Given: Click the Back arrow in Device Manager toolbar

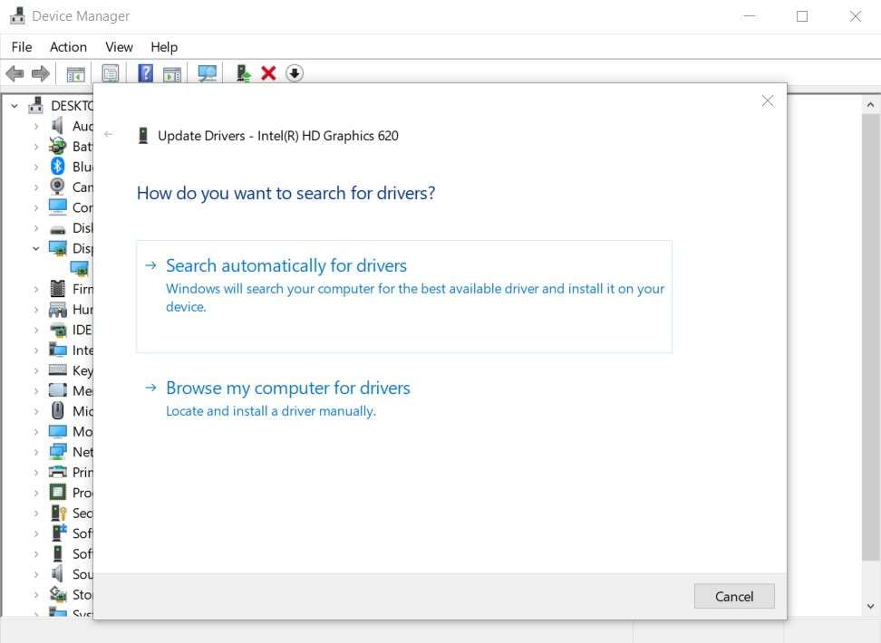Looking at the screenshot, I should pos(15,73).
